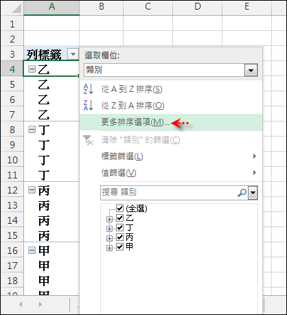This screenshot has height=315, width=287.
Task: Click cell A9 containing 丁
Action: click(51, 145)
